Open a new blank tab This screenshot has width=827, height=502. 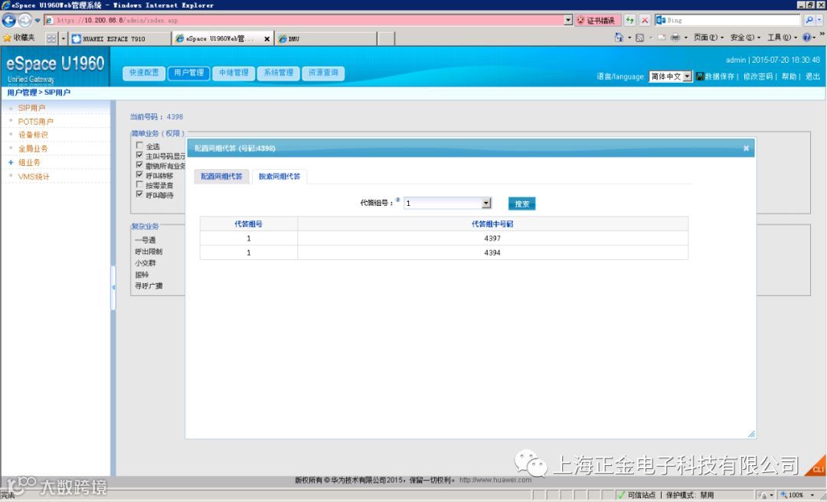(x=386, y=38)
